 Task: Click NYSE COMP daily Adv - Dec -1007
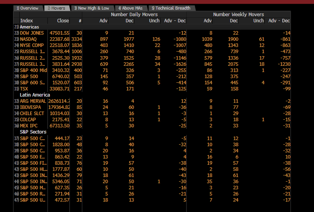(x=180, y=45)
